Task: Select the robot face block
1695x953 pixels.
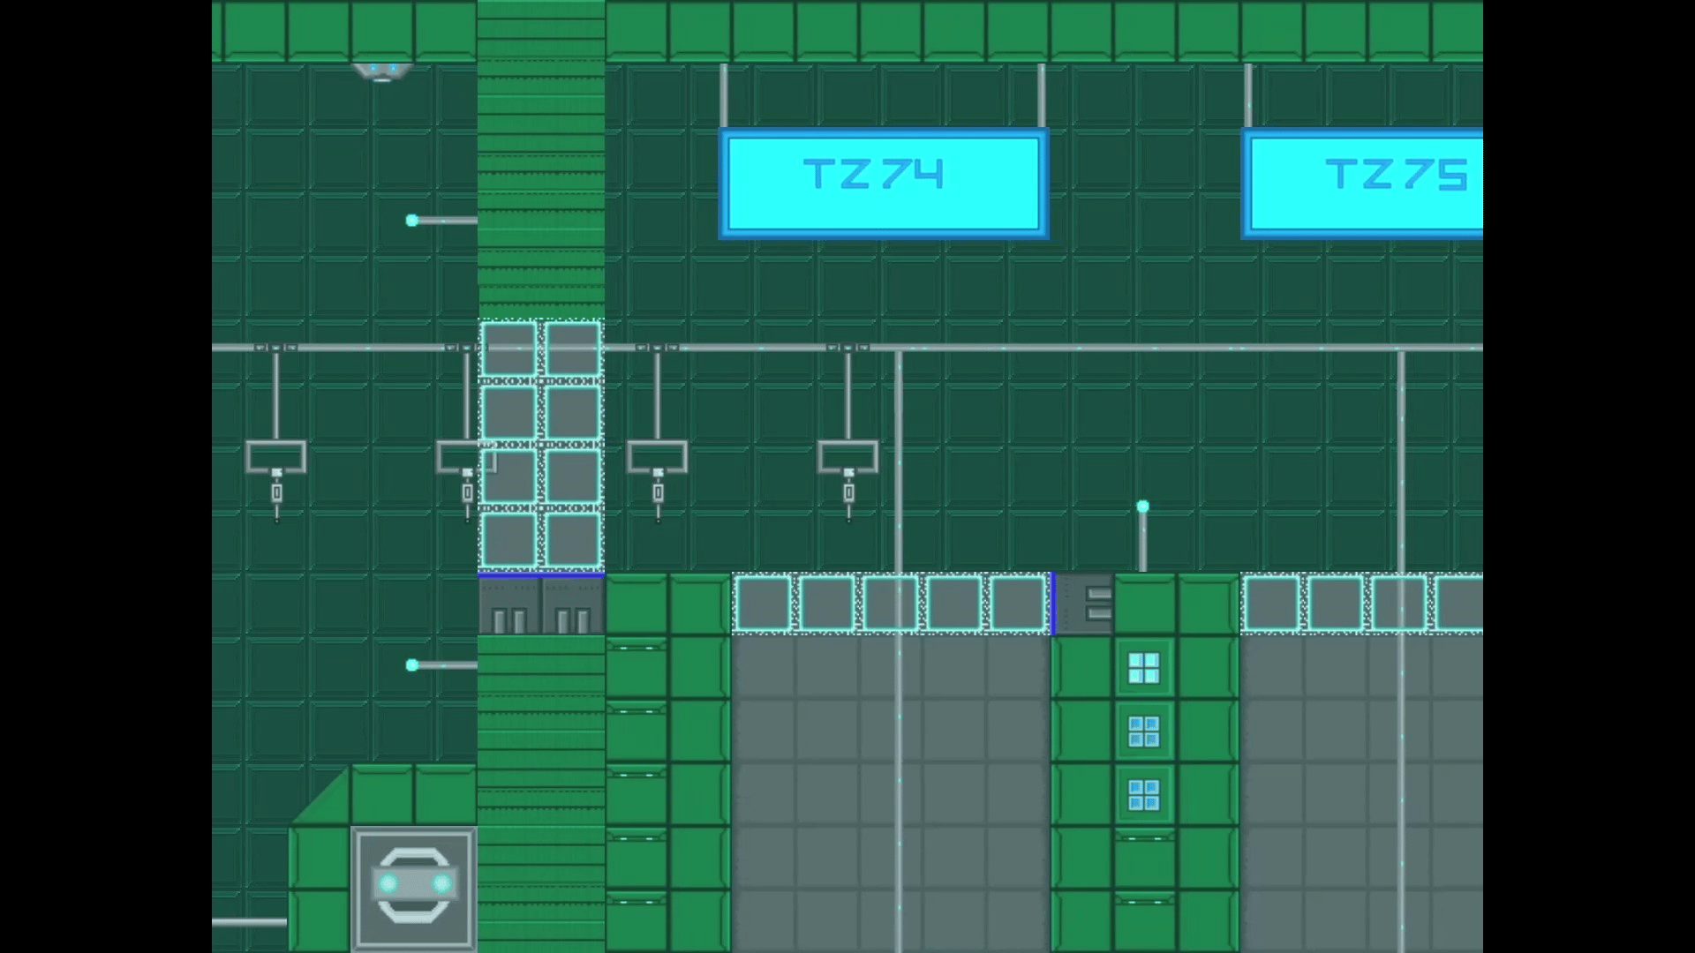Action: [414, 888]
